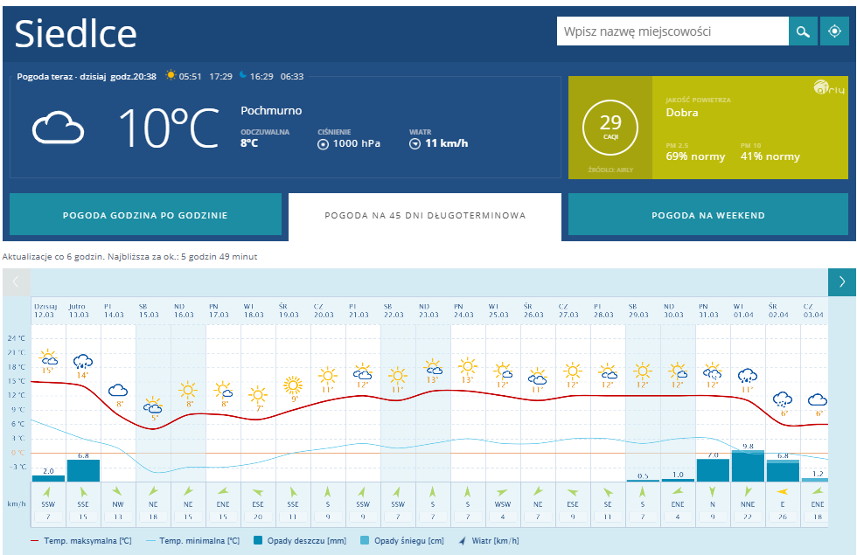
Task: Switch to the Pogoda na weekend tab
Action: point(708,215)
